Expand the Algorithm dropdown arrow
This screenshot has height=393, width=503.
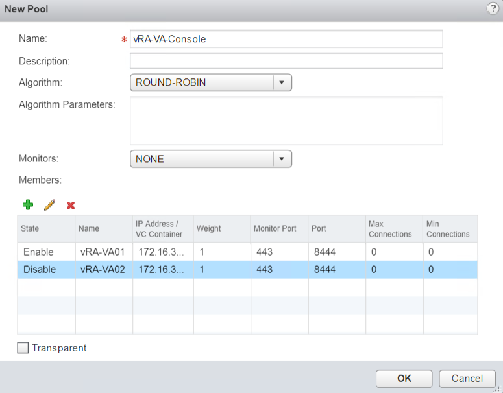[282, 82]
